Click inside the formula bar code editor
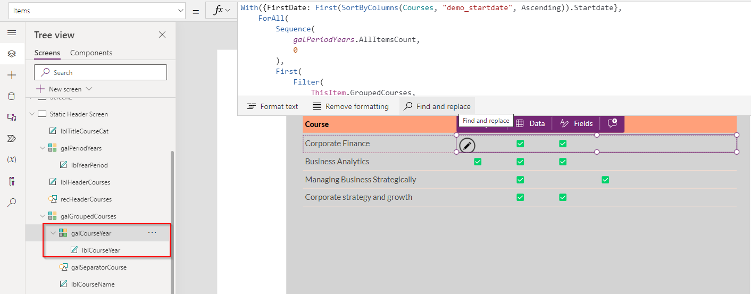The image size is (751, 294). [494, 48]
